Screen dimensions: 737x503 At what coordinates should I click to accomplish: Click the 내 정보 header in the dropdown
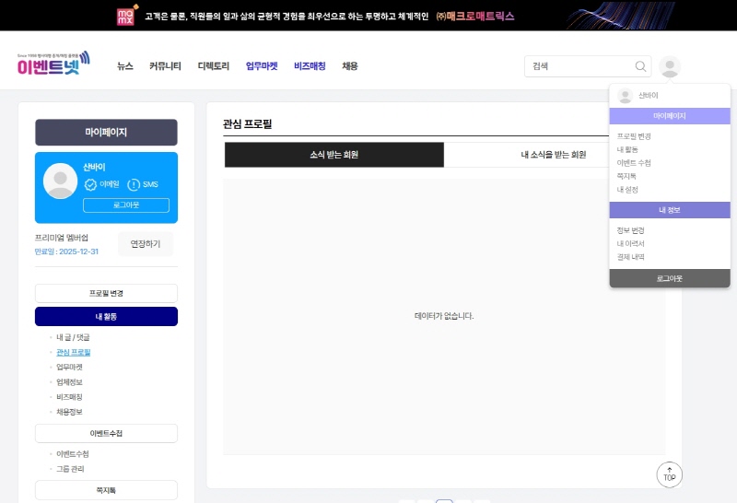670,210
